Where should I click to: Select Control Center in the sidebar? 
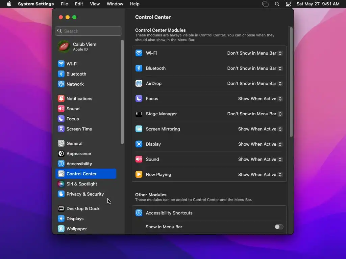(x=86, y=174)
